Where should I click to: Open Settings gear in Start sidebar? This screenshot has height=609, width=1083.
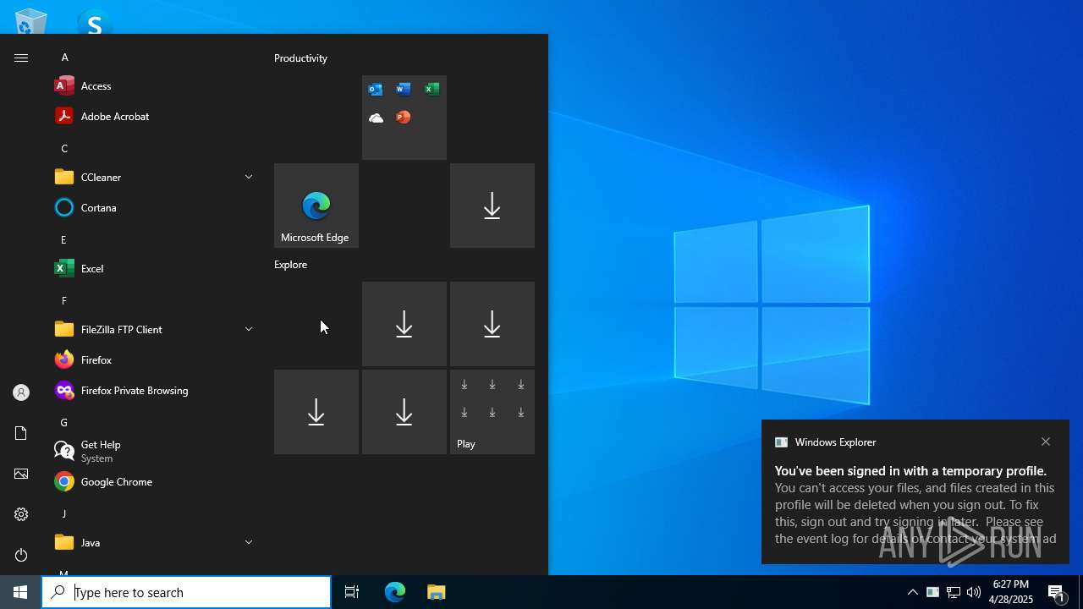21,514
